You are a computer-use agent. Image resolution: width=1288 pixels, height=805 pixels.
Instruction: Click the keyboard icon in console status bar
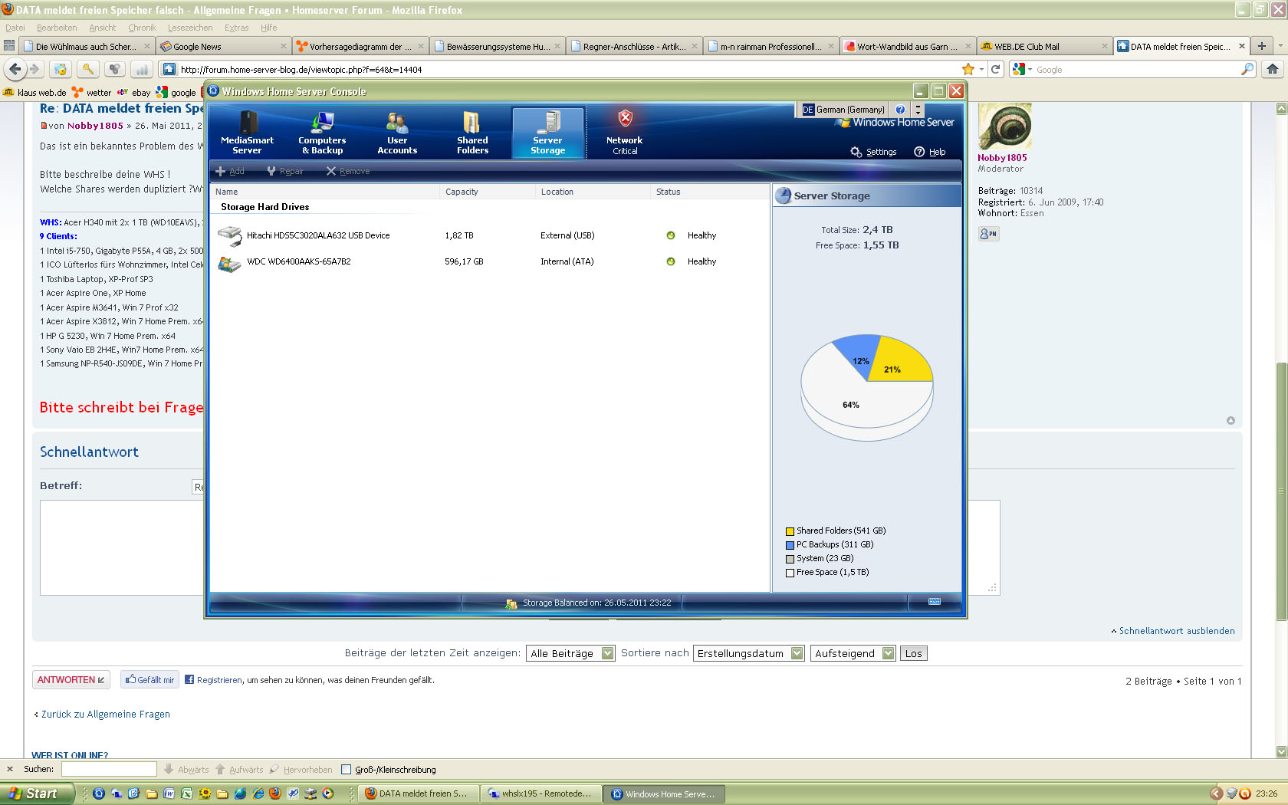[935, 601]
